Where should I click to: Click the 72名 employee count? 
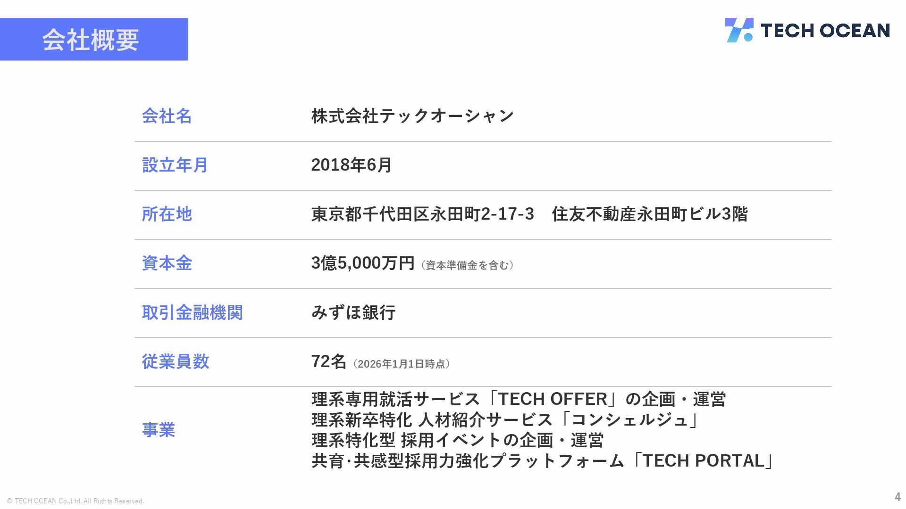[329, 361]
